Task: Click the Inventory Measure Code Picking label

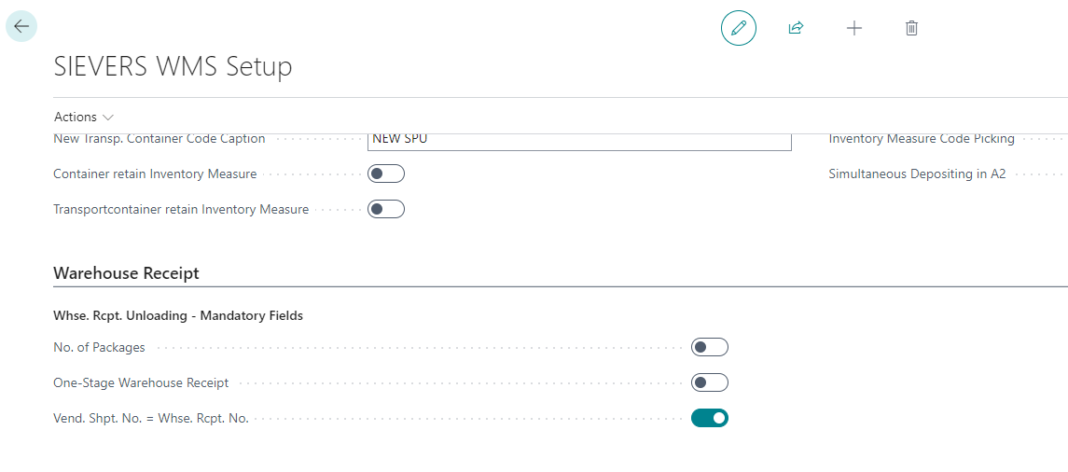Action: tap(921, 139)
